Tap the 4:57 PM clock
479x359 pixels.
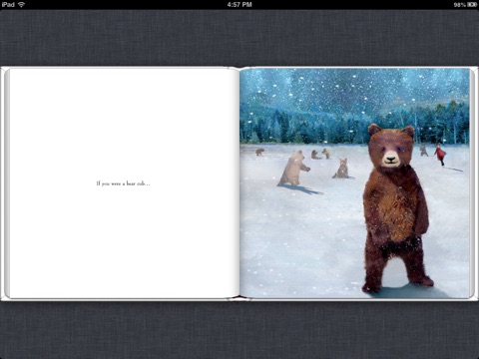[x=239, y=5]
